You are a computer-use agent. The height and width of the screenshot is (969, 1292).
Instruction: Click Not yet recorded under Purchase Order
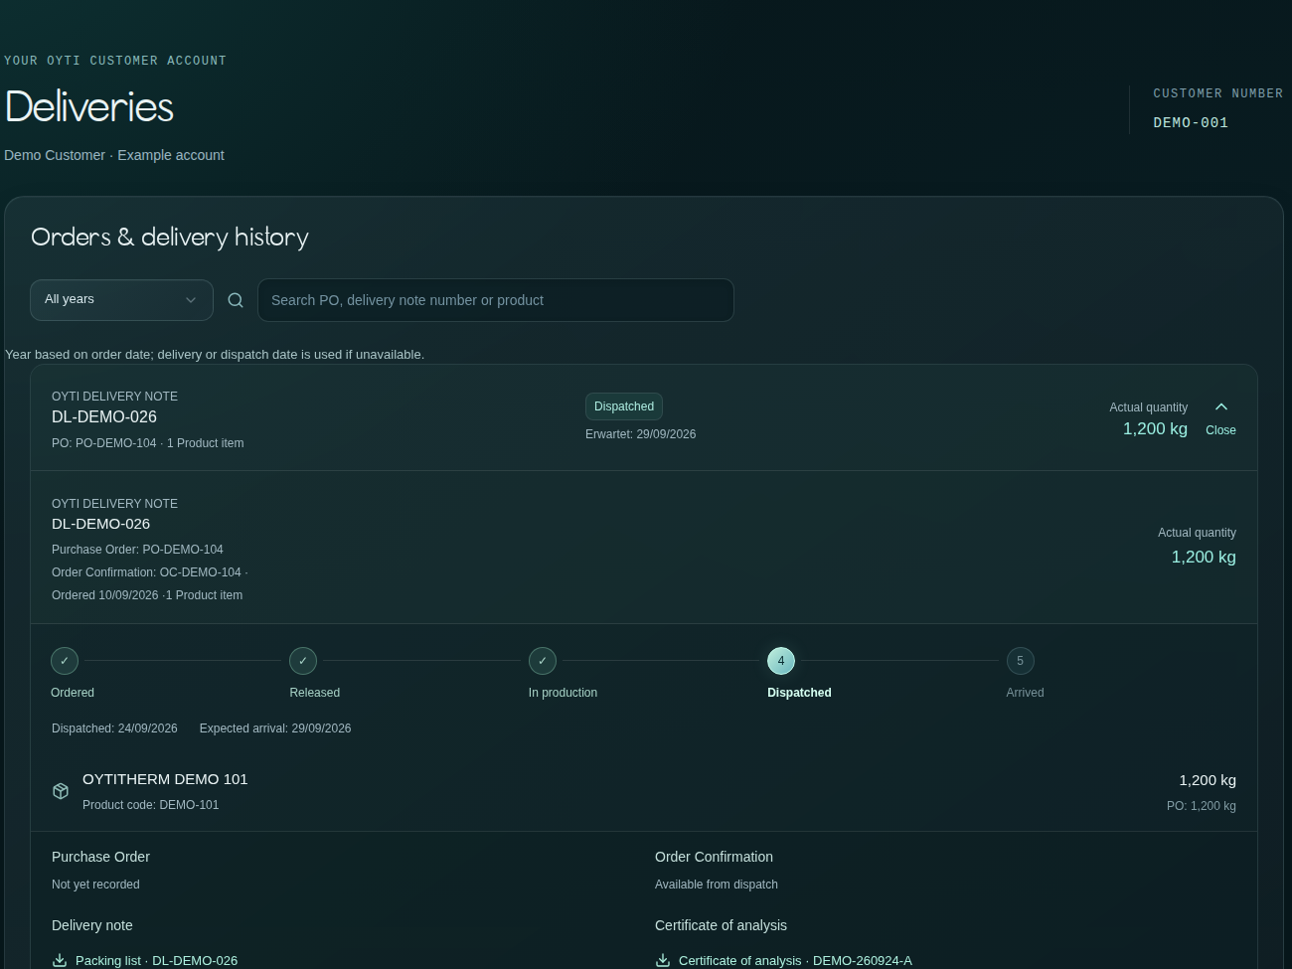pyautogui.click(x=95, y=885)
